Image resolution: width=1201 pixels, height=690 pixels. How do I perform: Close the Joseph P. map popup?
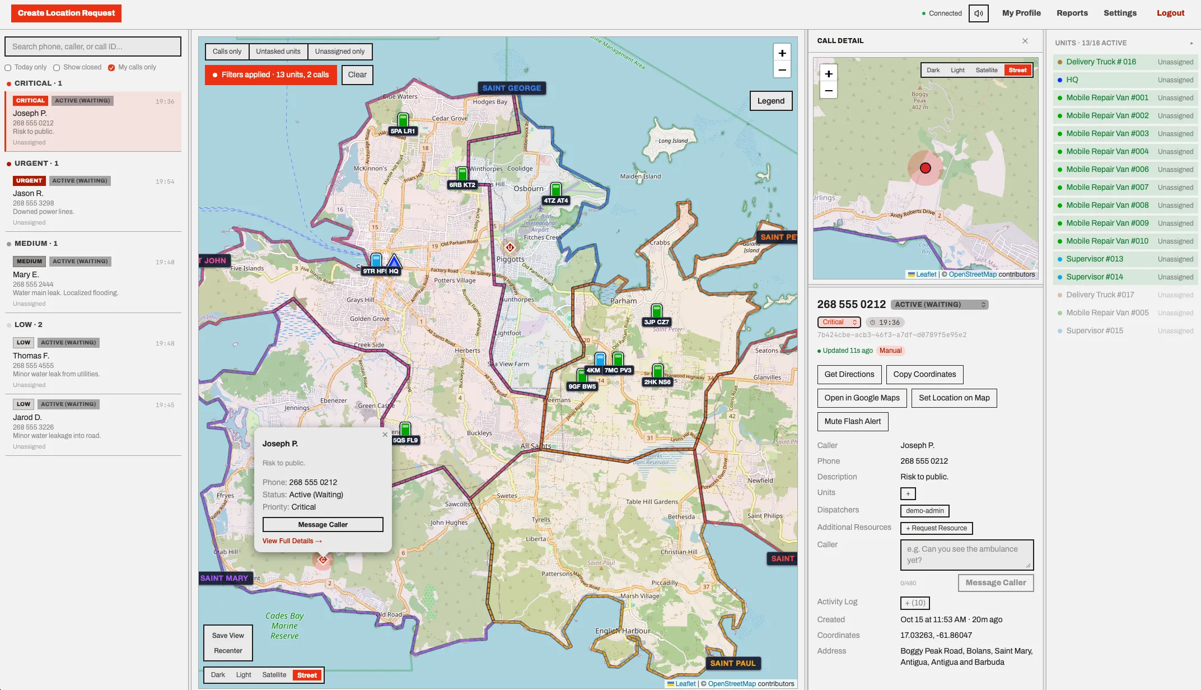click(385, 435)
